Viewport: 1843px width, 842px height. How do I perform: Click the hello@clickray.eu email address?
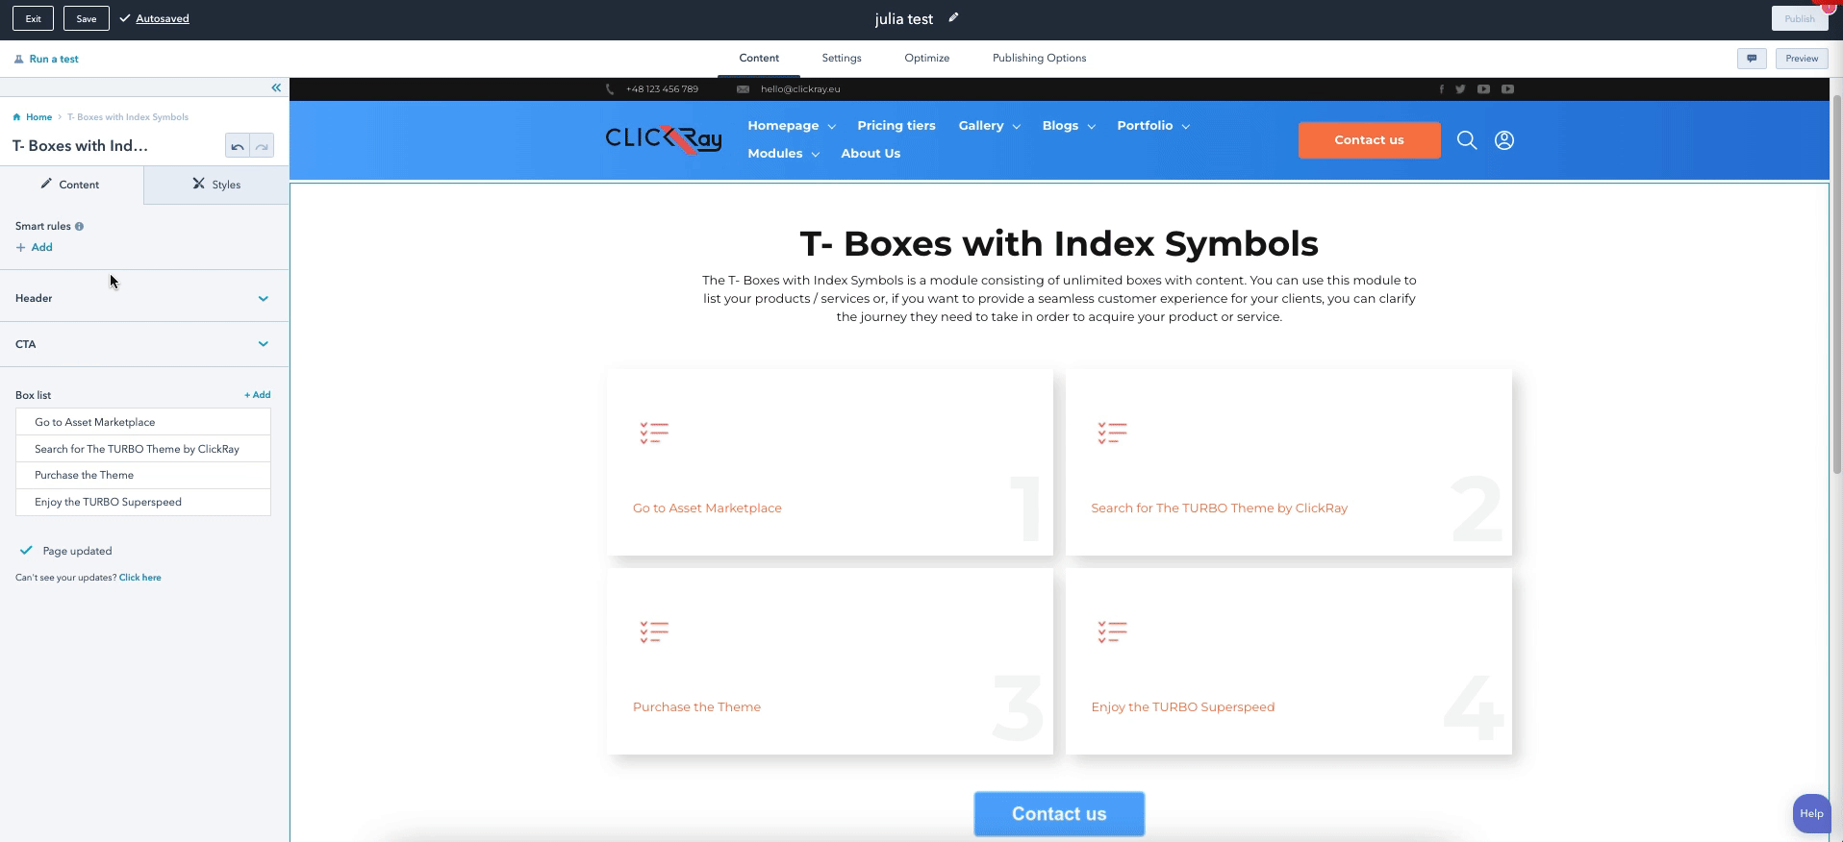click(800, 89)
